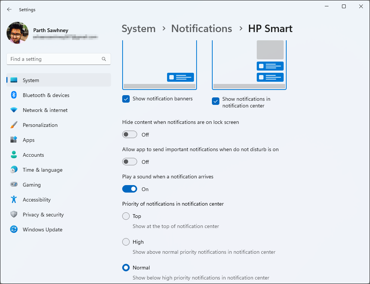Choose High priority for notifications
Screen dimensions: 370x284
coord(126,241)
